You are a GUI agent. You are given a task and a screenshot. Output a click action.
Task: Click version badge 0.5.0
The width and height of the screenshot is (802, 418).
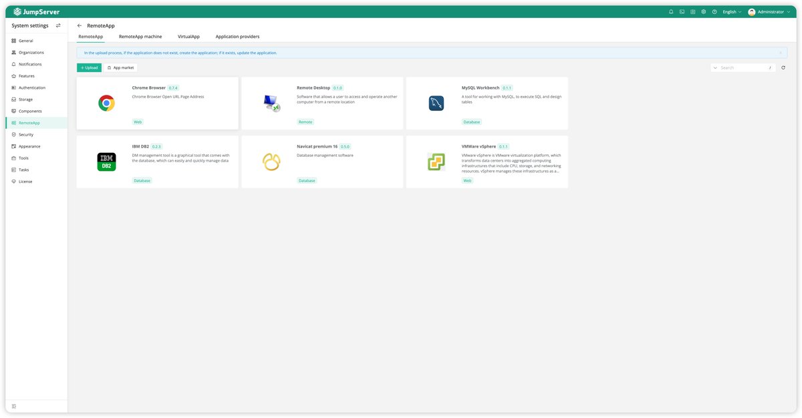345,146
